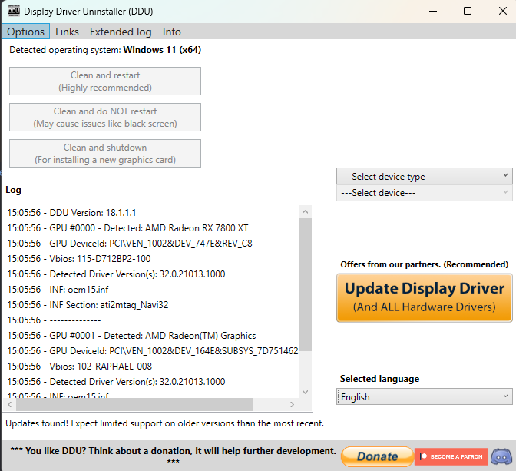Close the DDU window

tap(502, 12)
